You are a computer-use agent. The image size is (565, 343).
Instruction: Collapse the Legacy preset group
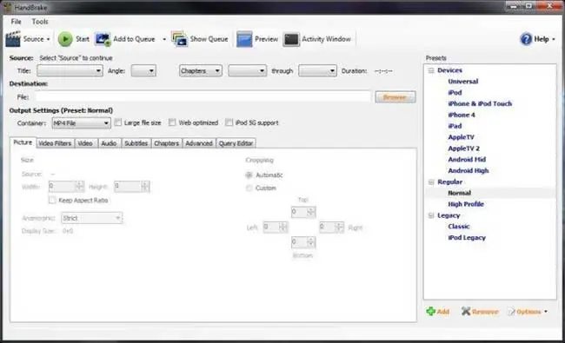[x=431, y=215]
